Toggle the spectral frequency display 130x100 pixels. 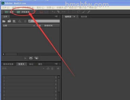(41, 12)
